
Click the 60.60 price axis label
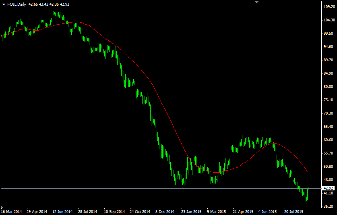coord(329,140)
